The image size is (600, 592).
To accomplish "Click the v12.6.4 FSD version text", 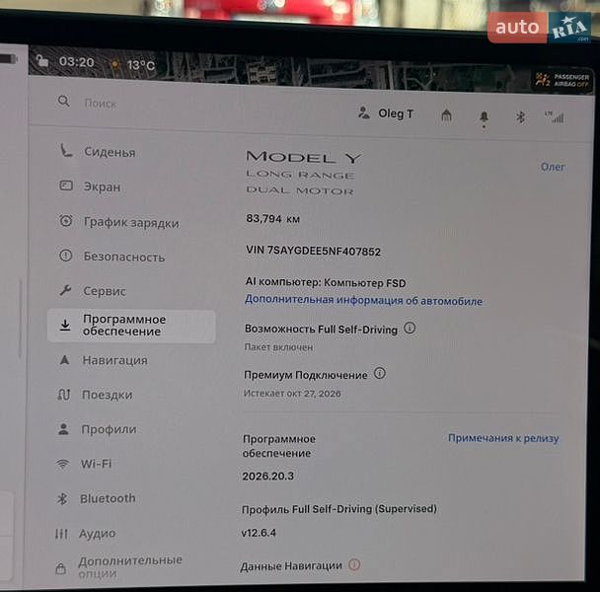I will tap(259, 532).
